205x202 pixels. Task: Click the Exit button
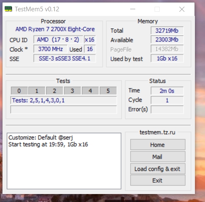pos(158,180)
